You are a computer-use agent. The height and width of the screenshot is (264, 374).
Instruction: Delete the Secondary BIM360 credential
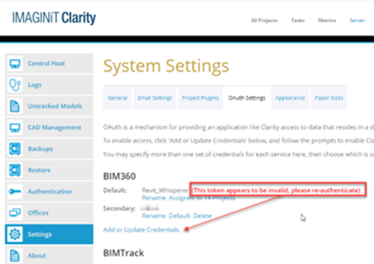pyautogui.click(x=202, y=216)
